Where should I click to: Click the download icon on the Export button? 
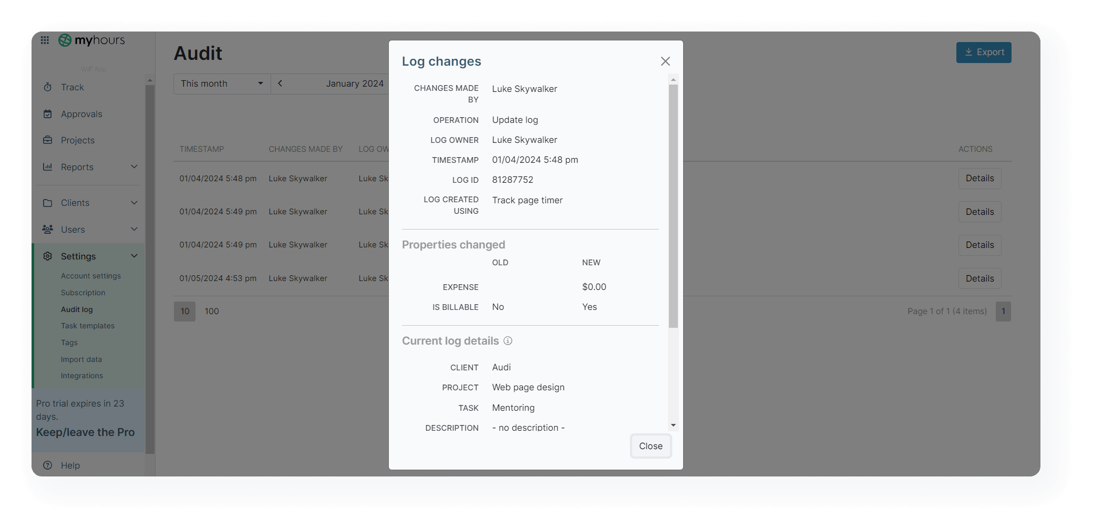tap(968, 52)
